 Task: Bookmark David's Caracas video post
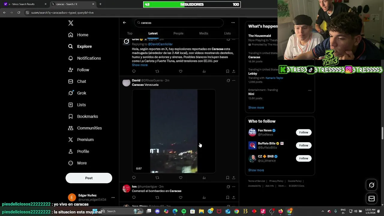[x=228, y=178]
